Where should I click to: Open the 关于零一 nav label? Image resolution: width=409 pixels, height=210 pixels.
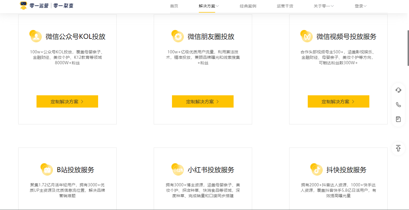click(322, 6)
